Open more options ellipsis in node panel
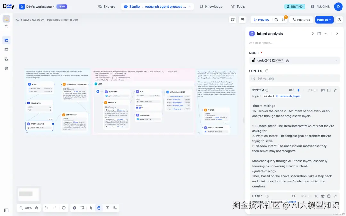The width and height of the screenshot is (346, 216). point(326,34)
